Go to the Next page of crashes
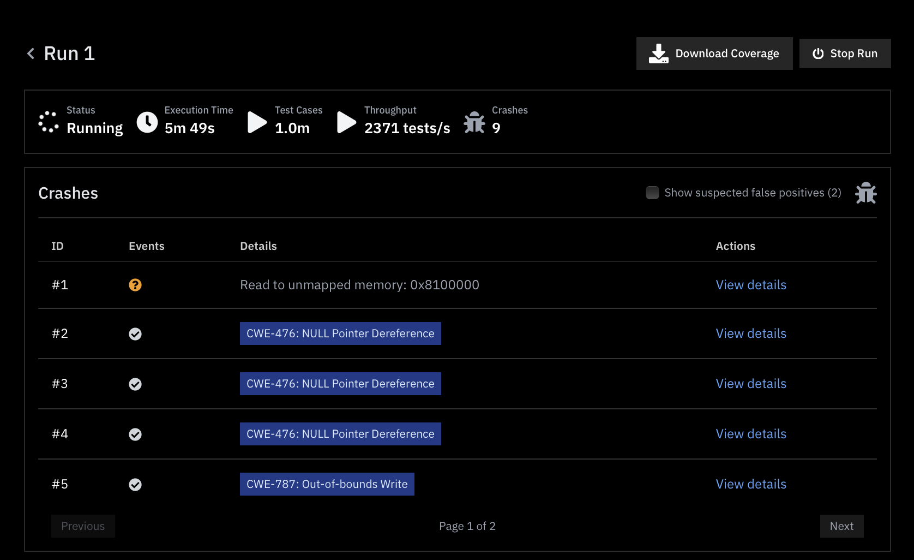Viewport: 914px width, 560px height. [x=841, y=526]
